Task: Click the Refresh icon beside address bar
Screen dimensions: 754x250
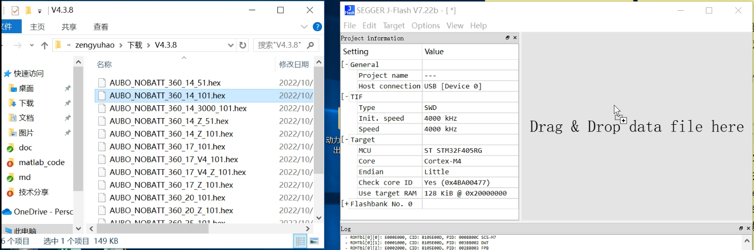Action: 243,45
